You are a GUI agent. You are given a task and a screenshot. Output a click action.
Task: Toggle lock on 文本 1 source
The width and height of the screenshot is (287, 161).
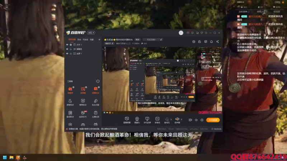click(x=71, y=44)
